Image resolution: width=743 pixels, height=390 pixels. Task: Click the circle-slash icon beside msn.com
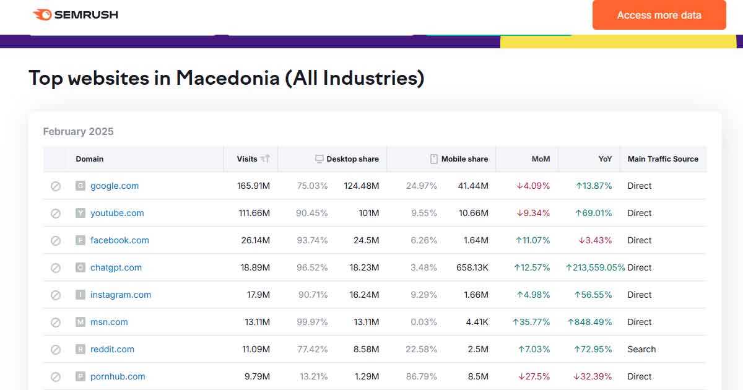point(56,322)
